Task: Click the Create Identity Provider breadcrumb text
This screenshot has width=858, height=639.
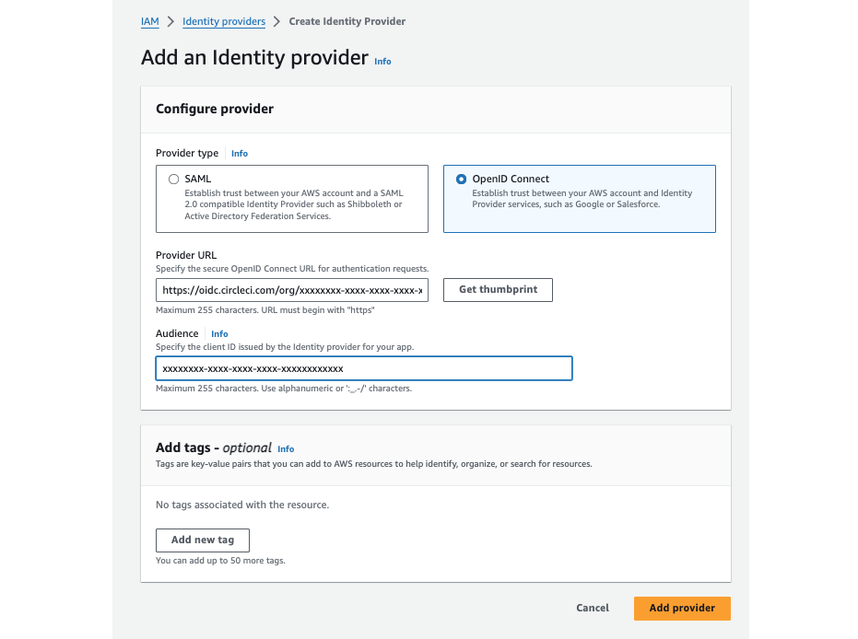Action: (x=347, y=21)
